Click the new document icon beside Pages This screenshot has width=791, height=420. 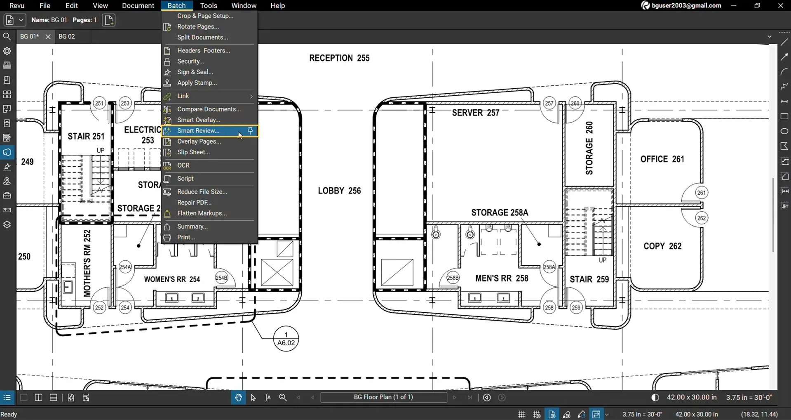coord(109,20)
